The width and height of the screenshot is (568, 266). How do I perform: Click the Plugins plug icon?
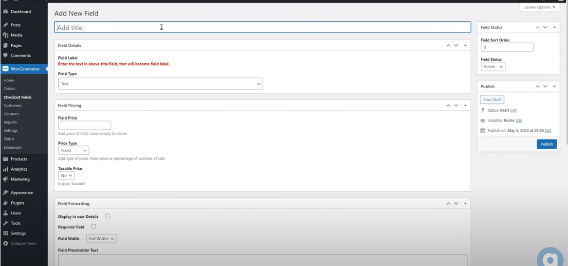point(5,203)
